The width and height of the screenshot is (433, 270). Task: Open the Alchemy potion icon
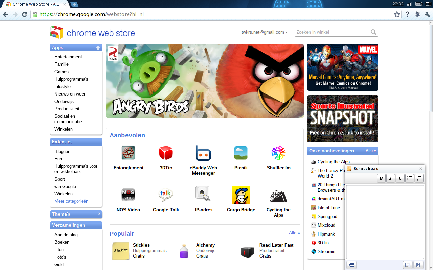coord(184,251)
